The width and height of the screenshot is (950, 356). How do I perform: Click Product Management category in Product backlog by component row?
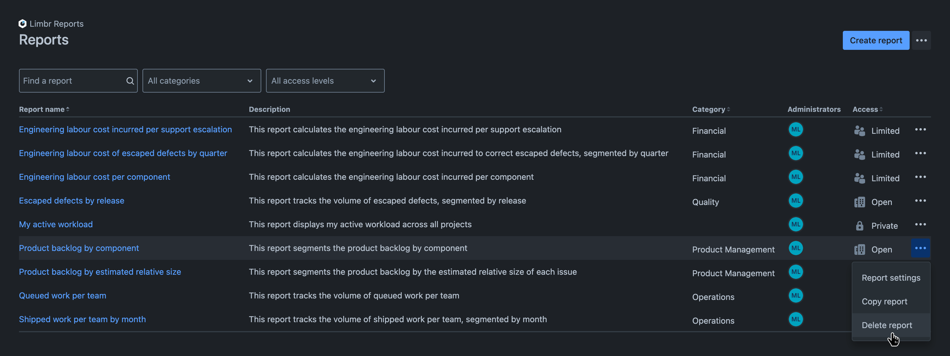click(x=733, y=249)
